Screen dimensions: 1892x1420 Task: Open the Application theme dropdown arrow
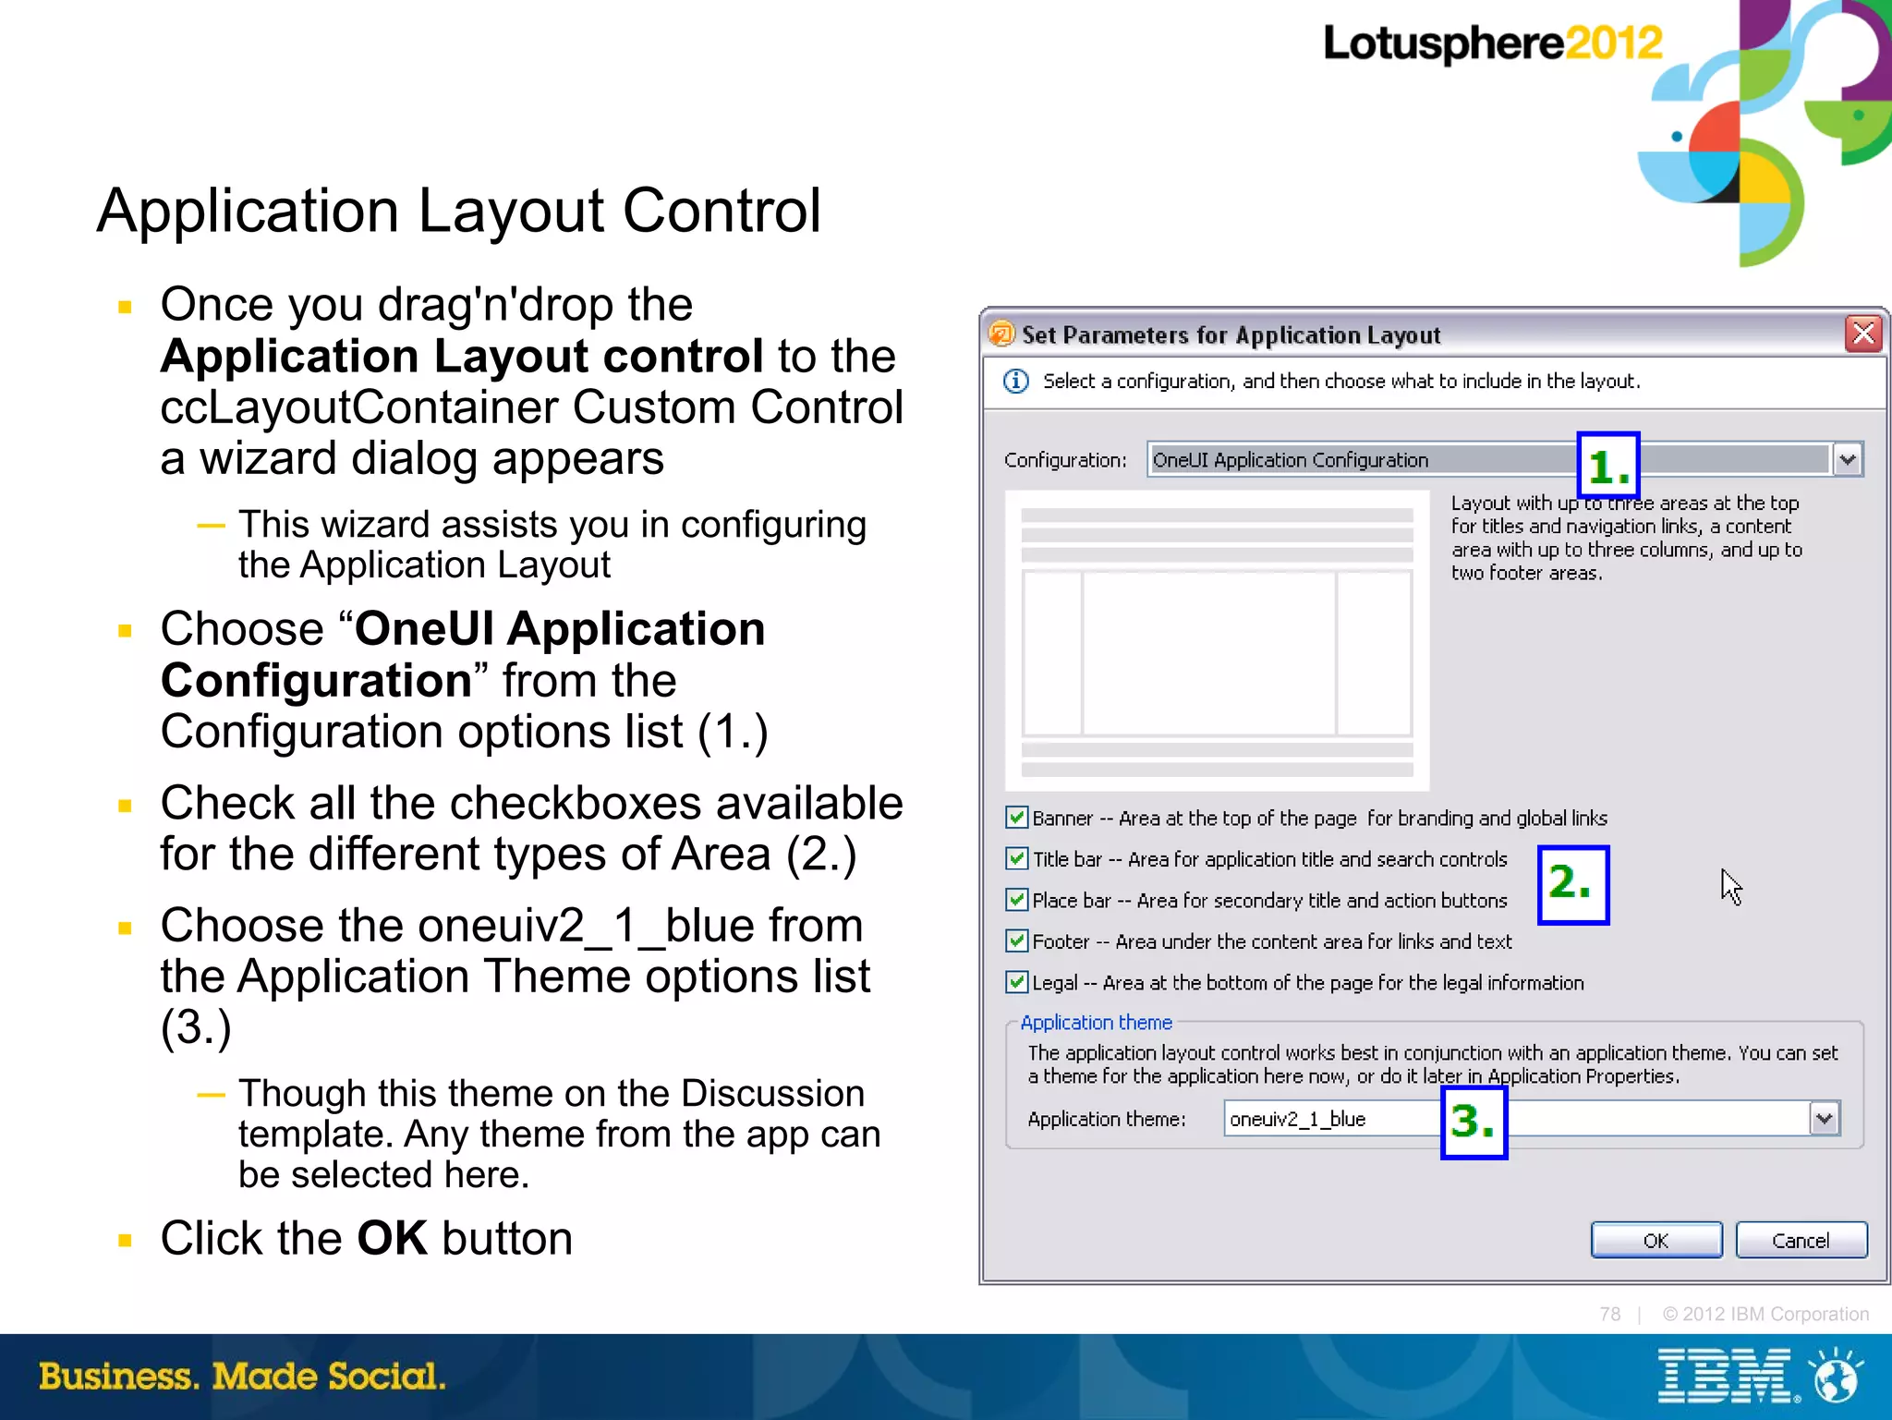point(1824,1119)
